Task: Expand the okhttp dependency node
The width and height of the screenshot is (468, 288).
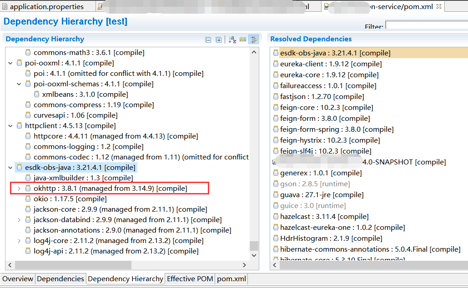Action: (19, 188)
